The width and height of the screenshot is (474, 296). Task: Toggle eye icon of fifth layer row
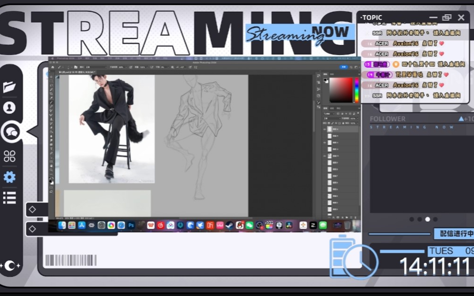(324, 156)
